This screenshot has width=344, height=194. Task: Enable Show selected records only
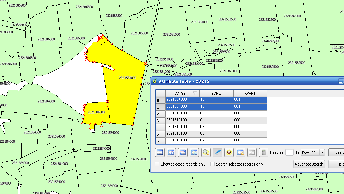coord(157,164)
